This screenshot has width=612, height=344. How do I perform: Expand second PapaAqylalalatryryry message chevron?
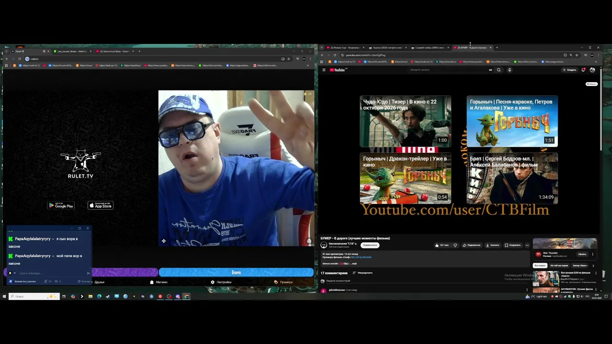point(53,256)
